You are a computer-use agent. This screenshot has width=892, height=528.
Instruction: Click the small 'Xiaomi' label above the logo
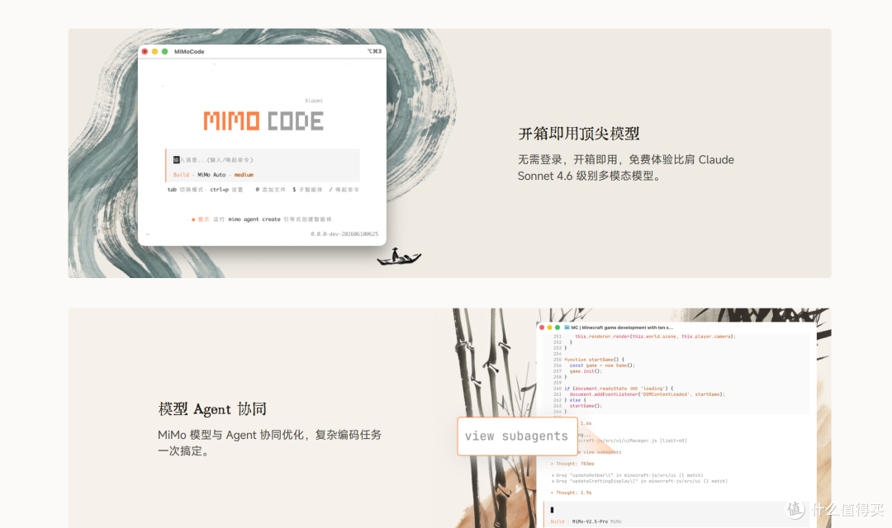[x=314, y=101]
